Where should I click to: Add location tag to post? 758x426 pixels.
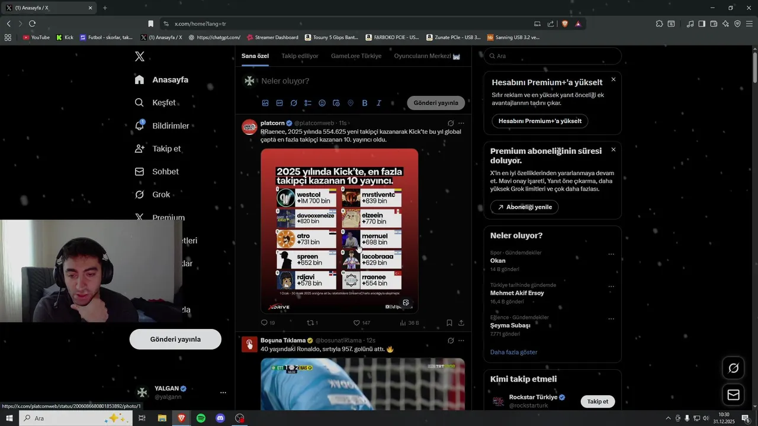[351, 103]
